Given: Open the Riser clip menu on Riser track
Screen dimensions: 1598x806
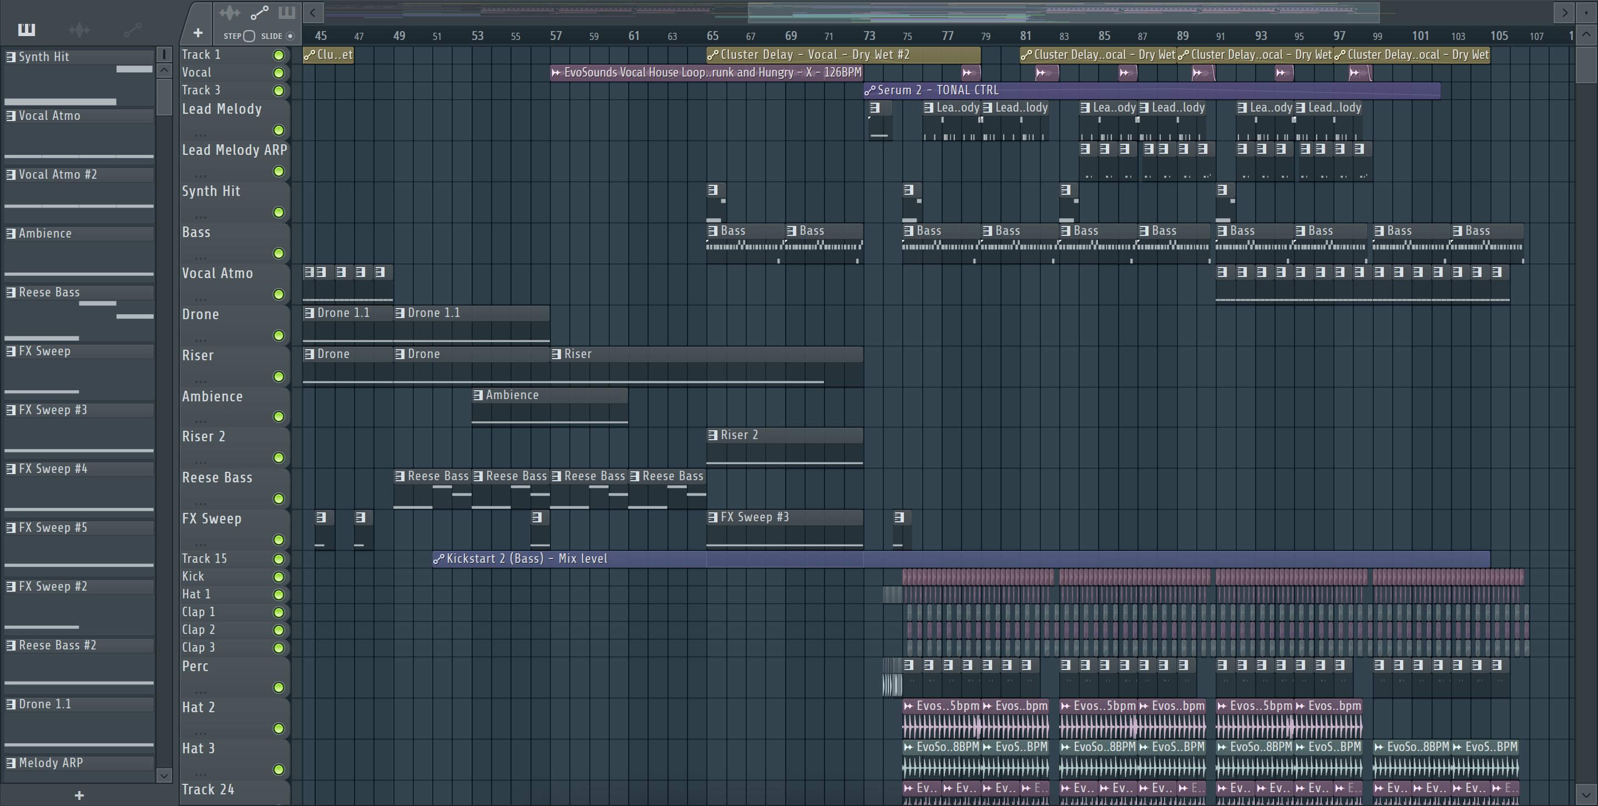Looking at the screenshot, I should coord(557,354).
